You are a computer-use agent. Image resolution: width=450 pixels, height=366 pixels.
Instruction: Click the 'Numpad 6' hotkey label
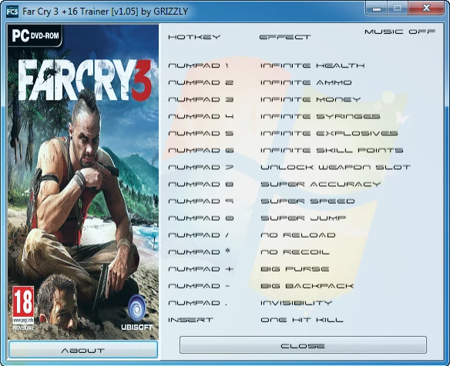coord(201,150)
